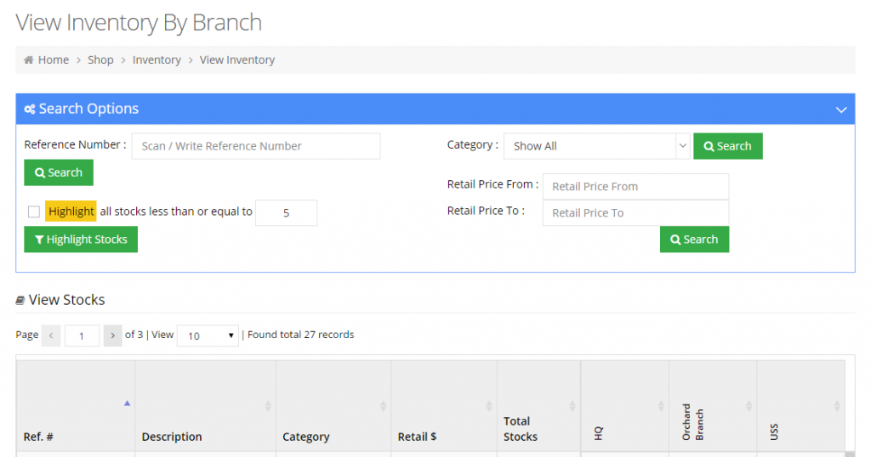
Task: Go to next page arrow
Action: coord(113,336)
